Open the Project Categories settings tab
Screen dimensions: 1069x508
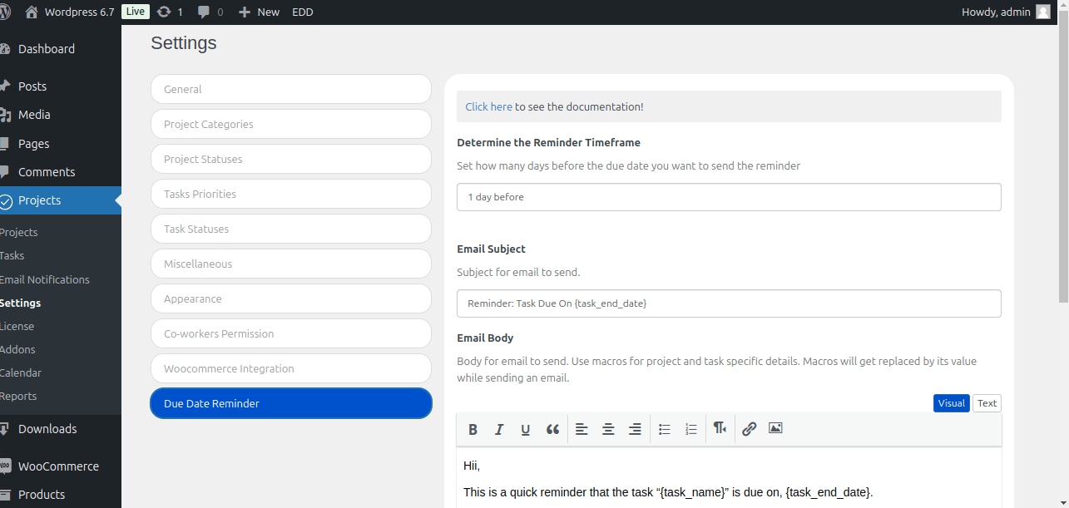pos(291,124)
